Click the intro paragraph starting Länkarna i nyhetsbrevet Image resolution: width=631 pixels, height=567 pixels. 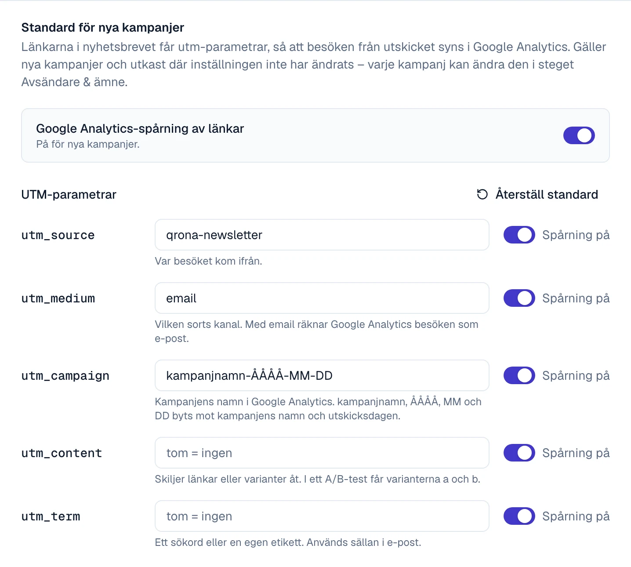(314, 64)
